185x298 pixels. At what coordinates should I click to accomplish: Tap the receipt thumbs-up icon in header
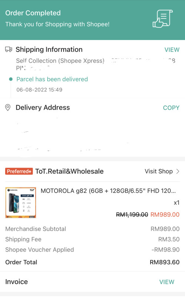pos(162,19)
